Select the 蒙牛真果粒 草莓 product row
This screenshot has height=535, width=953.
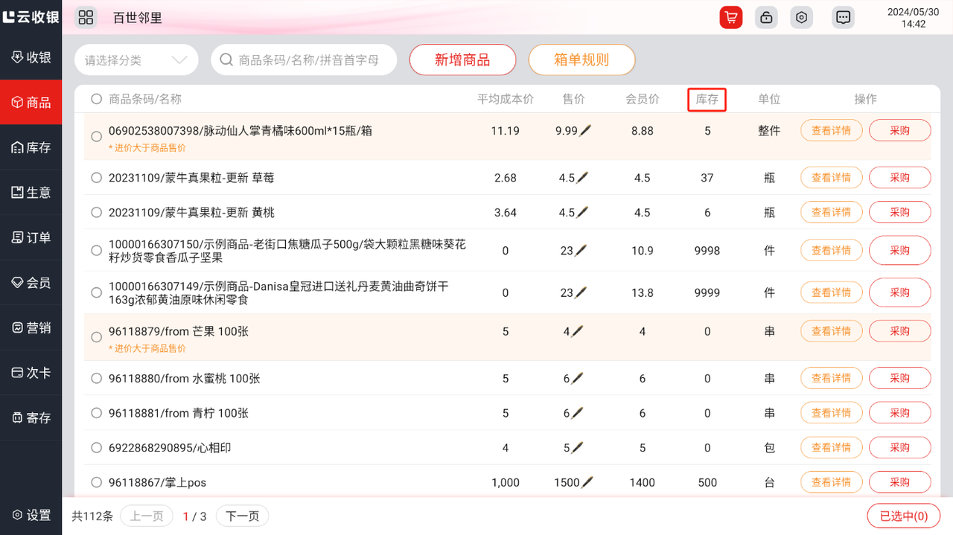96,178
